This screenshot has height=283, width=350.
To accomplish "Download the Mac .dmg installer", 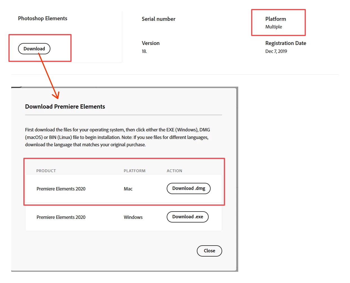I will [x=189, y=188].
